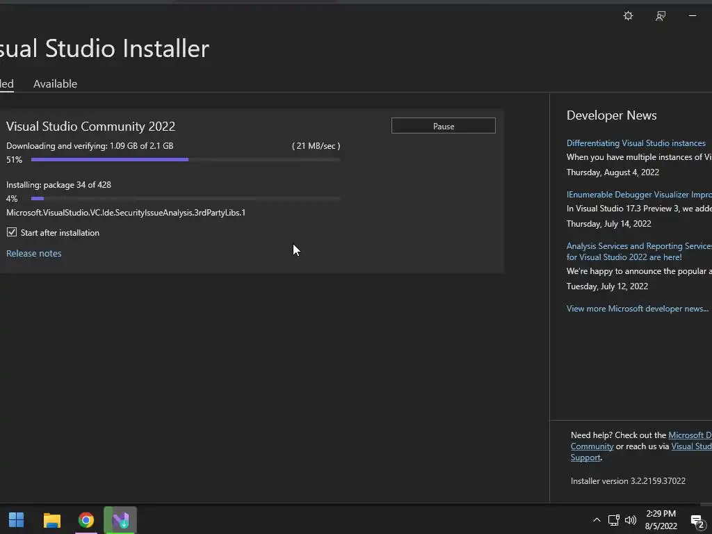The width and height of the screenshot is (712, 534).
Task: Switch to the Installed tab
Action: [x=6, y=83]
